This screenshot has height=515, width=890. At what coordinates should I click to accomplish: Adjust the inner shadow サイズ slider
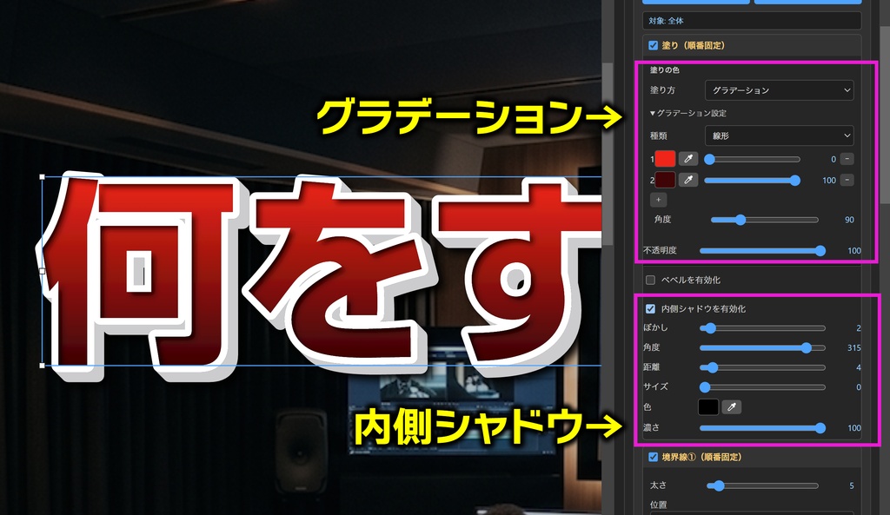tap(762, 387)
